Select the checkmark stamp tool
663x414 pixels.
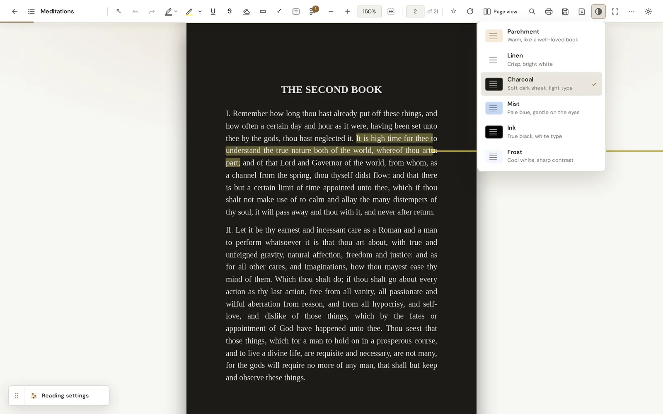pos(279,12)
